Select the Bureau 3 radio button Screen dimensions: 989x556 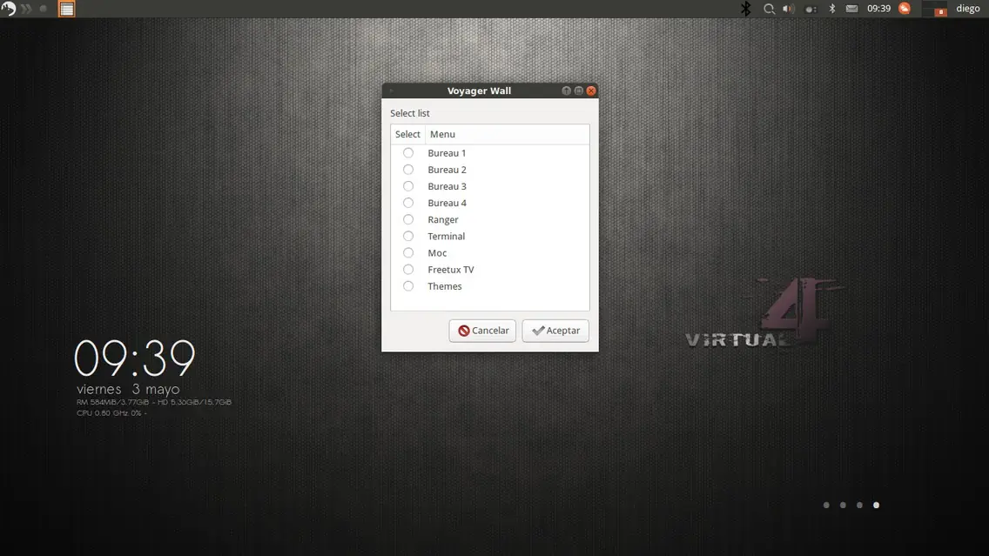(408, 186)
